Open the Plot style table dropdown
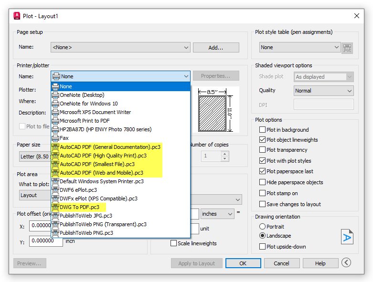The image size is (373, 282). [x=300, y=48]
